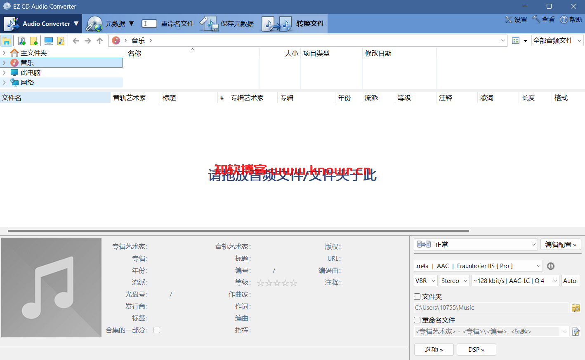The image size is (585, 360).
Task: Click the 长度 column header
Action: point(535,98)
